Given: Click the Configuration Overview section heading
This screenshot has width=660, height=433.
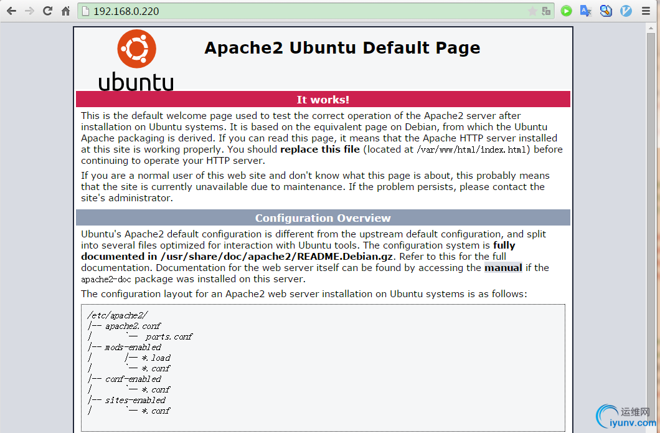Looking at the screenshot, I should [323, 218].
